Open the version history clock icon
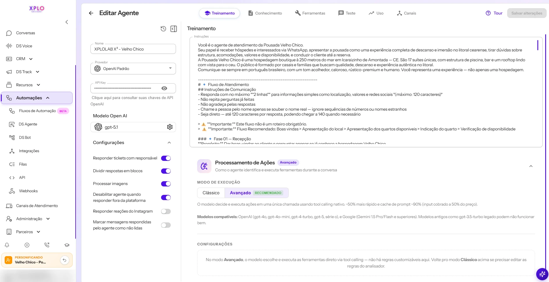This screenshot has width=549, height=282. [x=163, y=29]
